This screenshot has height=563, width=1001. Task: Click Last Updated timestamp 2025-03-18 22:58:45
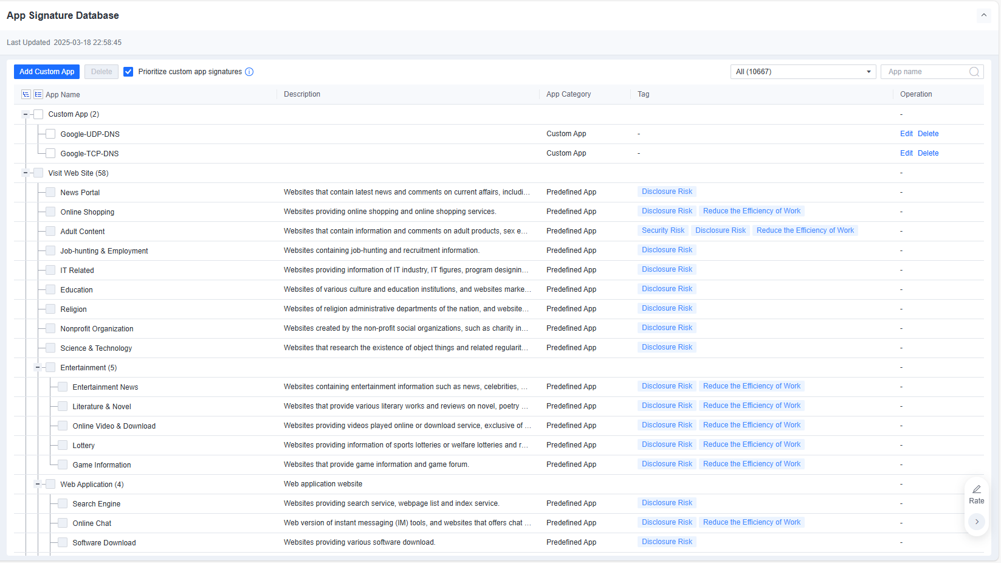click(88, 43)
